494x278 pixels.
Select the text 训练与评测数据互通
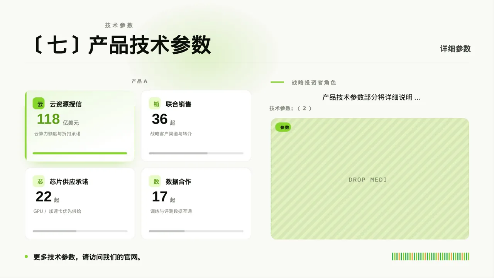click(171, 211)
